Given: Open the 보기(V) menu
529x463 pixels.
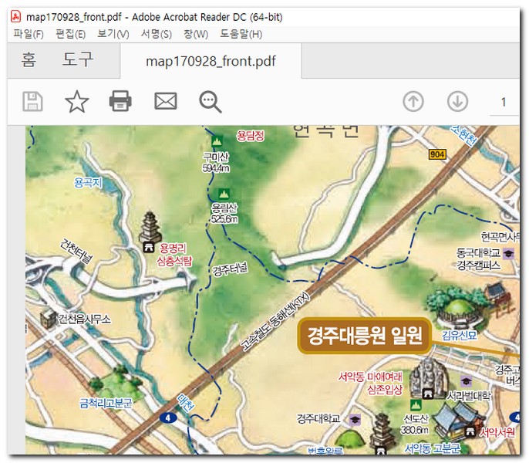Looking at the screenshot, I should coord(113,34).
